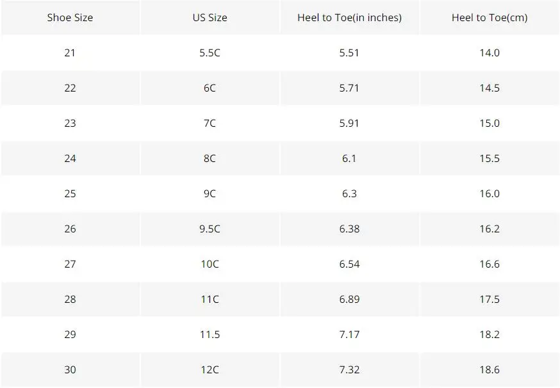Click the 7.32 inches value
Screen dimensions: 560x388
(349, 370)
